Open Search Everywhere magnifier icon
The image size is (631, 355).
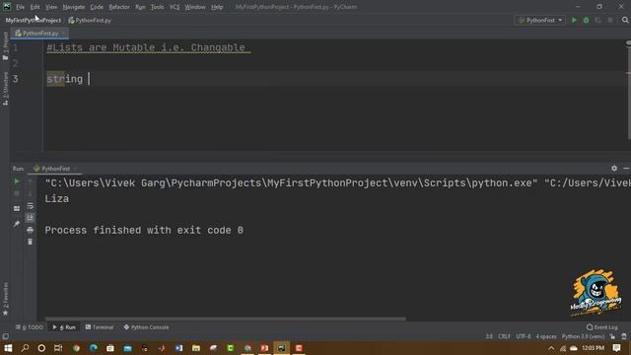[x=625, y=20]
